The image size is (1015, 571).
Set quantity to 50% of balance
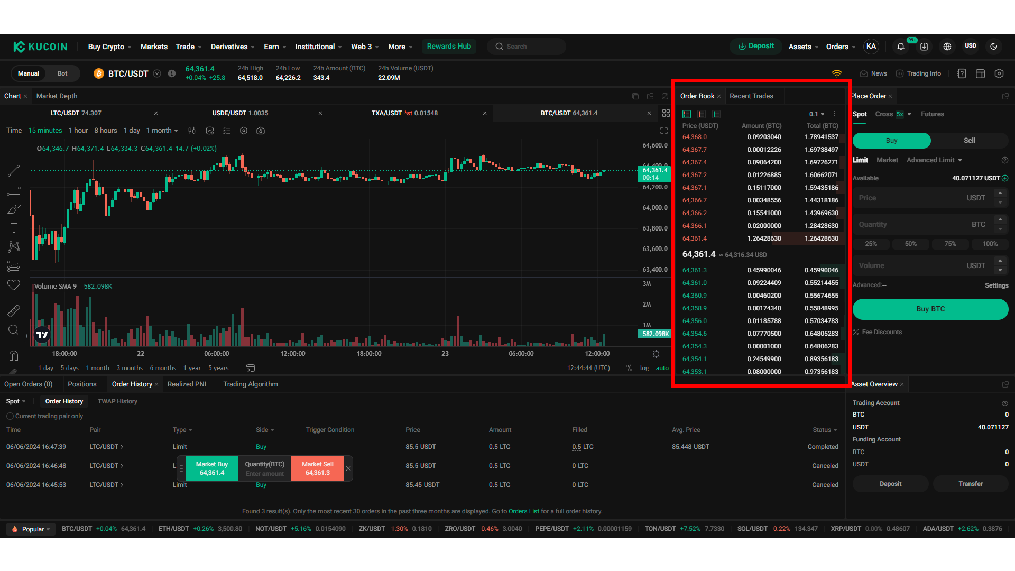tap(911, 244)
